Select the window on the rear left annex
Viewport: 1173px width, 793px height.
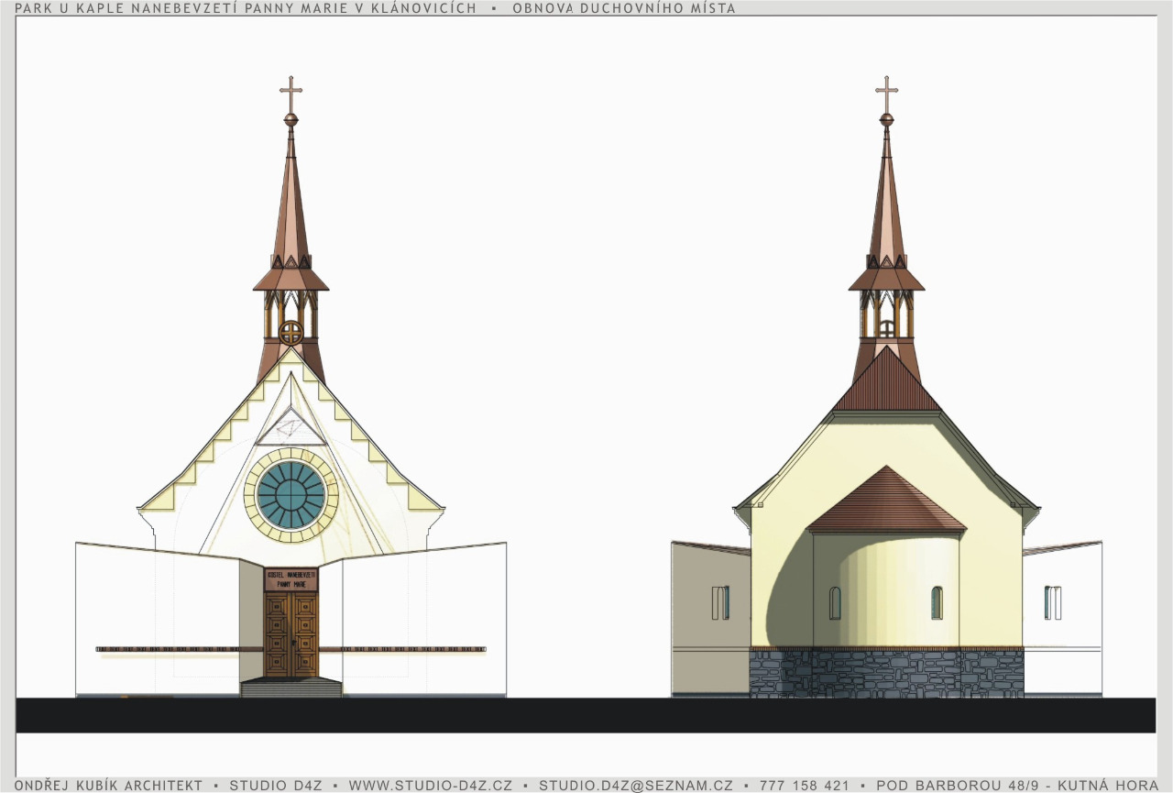pyautogui.click(x=720, y=602)
